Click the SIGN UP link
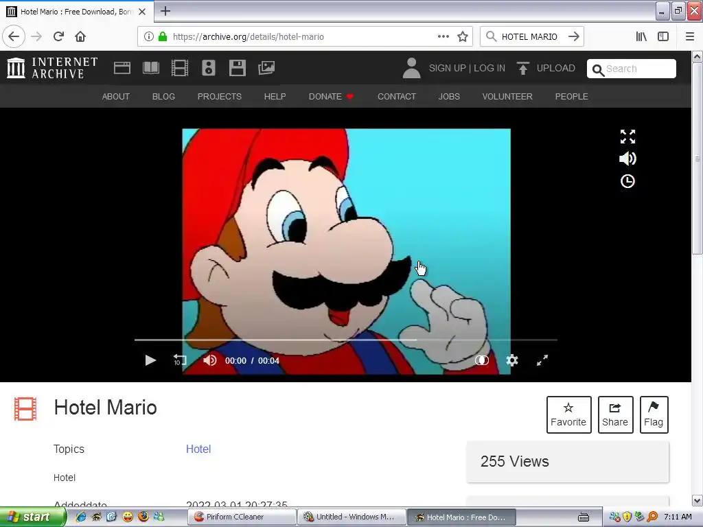 [x=448, y=68]
